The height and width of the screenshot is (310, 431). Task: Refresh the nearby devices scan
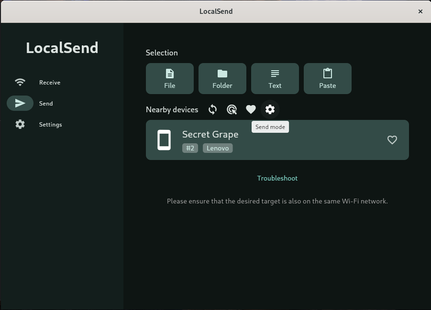(212, 109)
